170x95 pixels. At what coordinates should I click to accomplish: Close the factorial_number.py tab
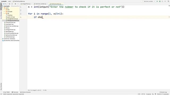[x=47, y=4]
